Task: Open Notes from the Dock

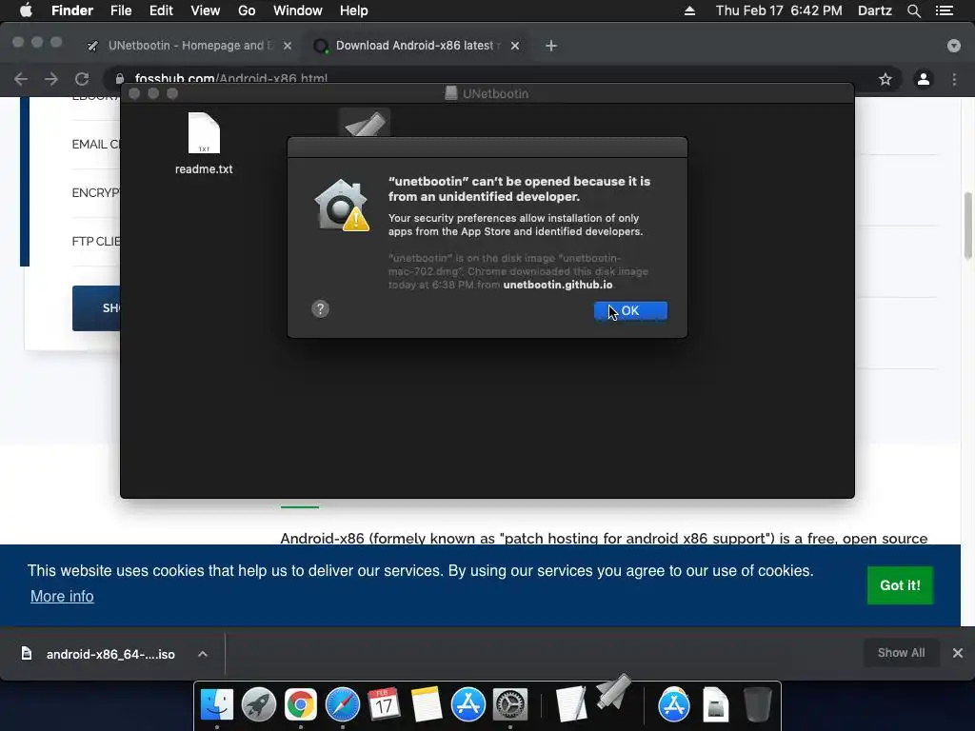Action: pos(427,704)
